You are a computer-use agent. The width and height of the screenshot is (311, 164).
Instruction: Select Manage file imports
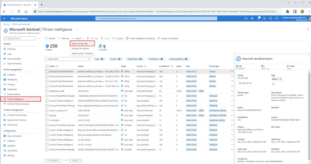80,48
